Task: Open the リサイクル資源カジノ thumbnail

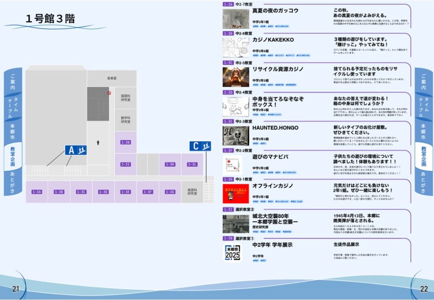Action: click(x=236, y=77)
